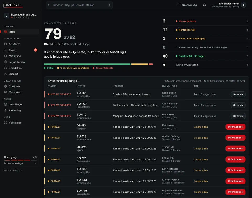
Task: Click the Eksempel Admin avatar
Action: (244, 5)
